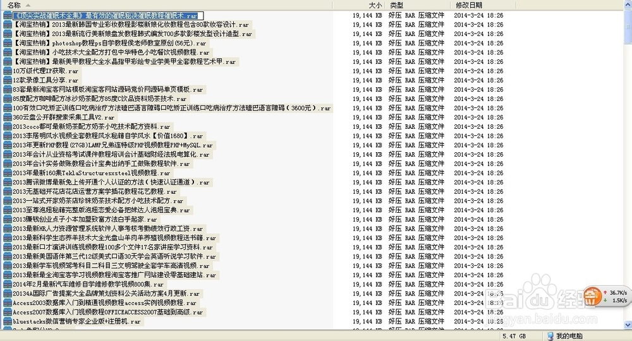
Task: Click icon of 2013最新HR人力资源管理 file
Action: (7, 229)
